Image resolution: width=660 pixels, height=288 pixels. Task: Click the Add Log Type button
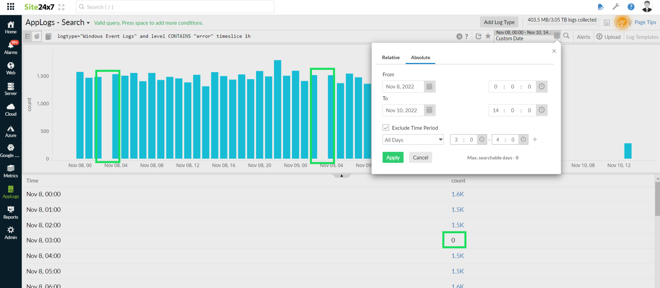pyautogui.click(x=499, y=22)
